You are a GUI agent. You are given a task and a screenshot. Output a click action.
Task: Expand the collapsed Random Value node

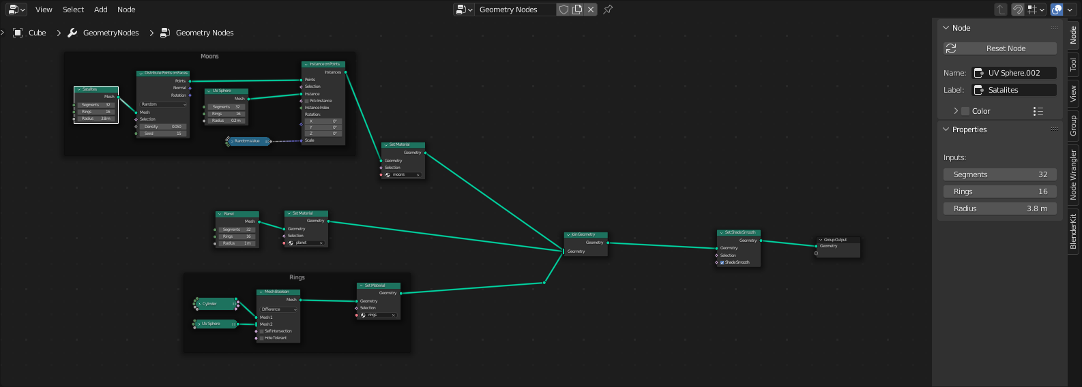click(x=232, y=141)
